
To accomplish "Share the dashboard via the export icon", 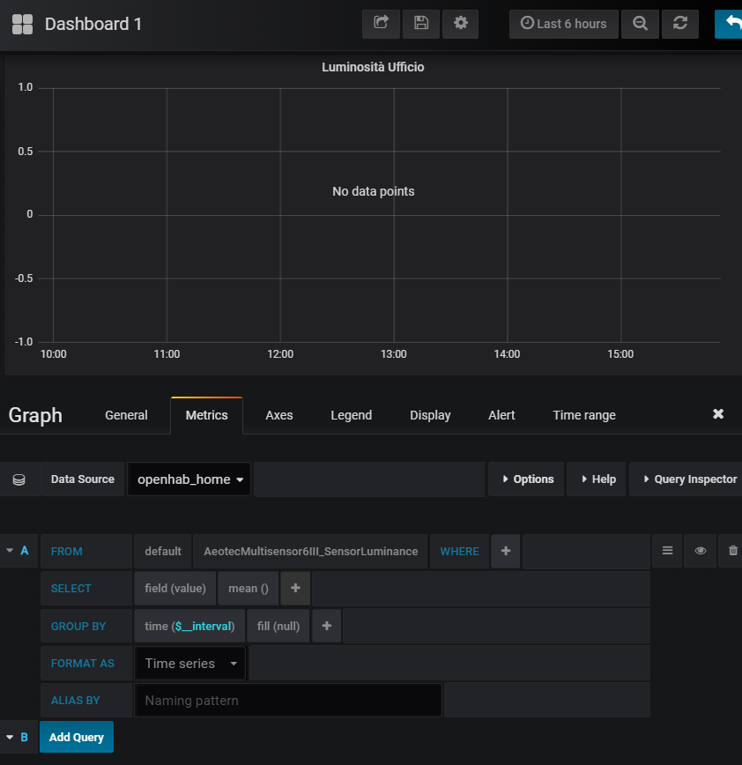I will click(381, 24).
